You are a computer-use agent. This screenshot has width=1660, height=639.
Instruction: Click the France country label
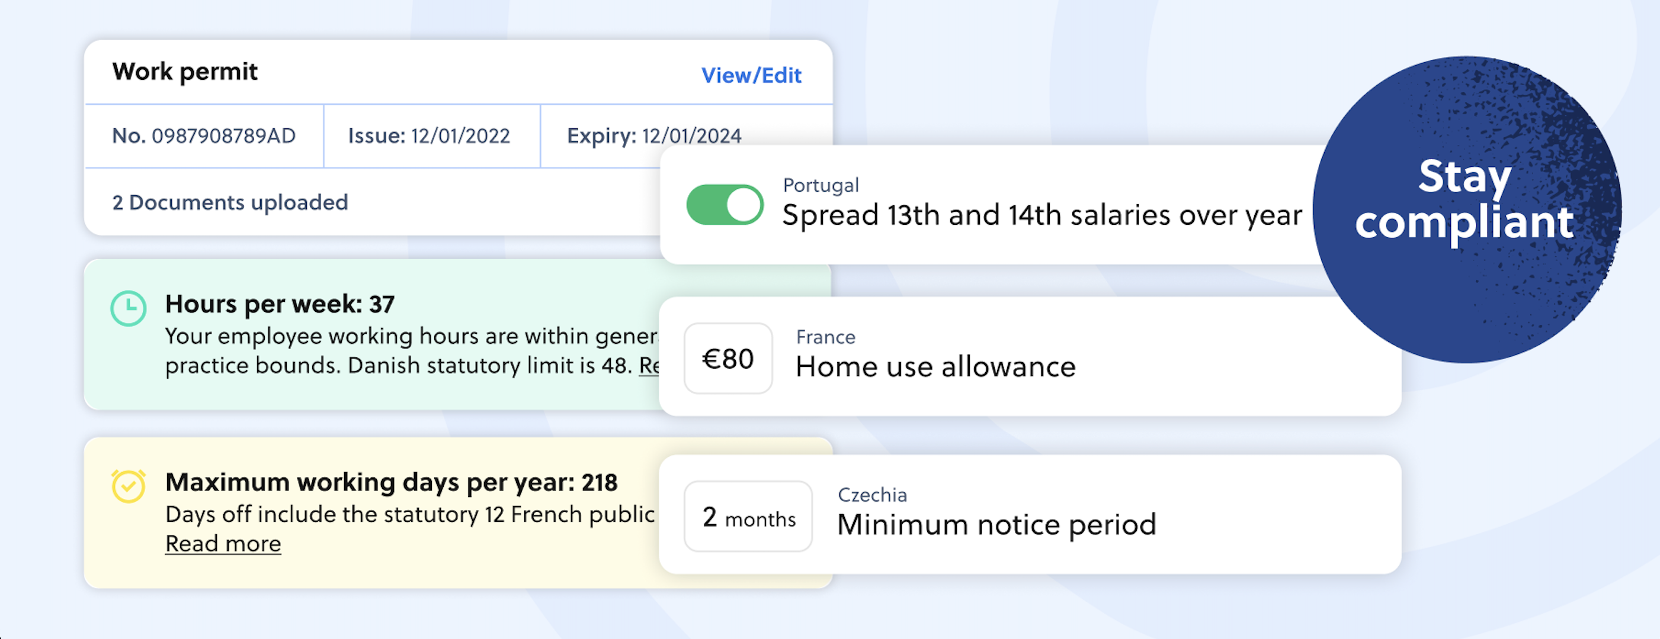coord(825,337)
